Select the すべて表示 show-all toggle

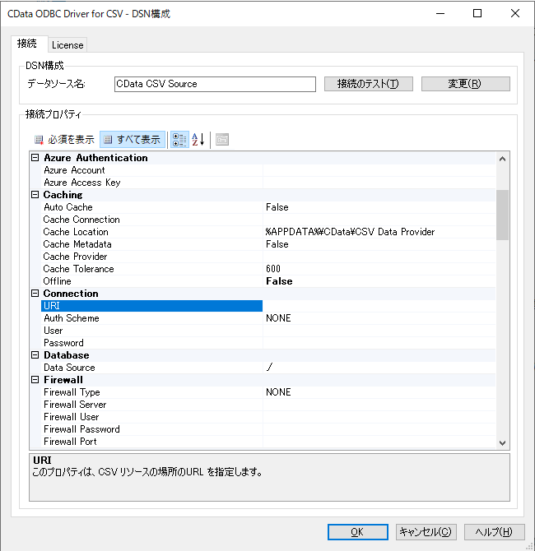coord(133,140)
